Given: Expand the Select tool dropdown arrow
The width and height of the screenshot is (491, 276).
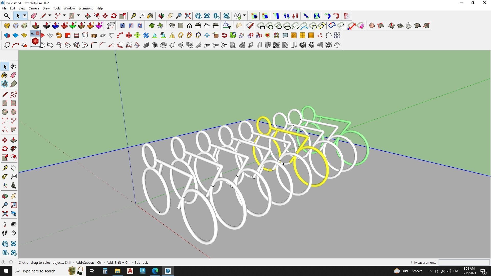Looking at the screenshot, I should point(25,16).
